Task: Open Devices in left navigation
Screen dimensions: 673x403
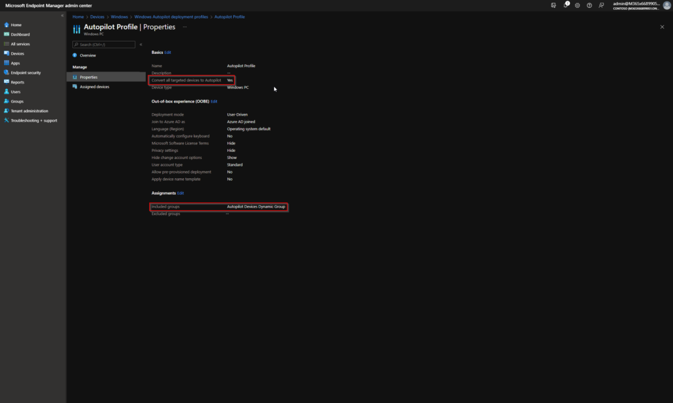Action: [x=17, y=54]
